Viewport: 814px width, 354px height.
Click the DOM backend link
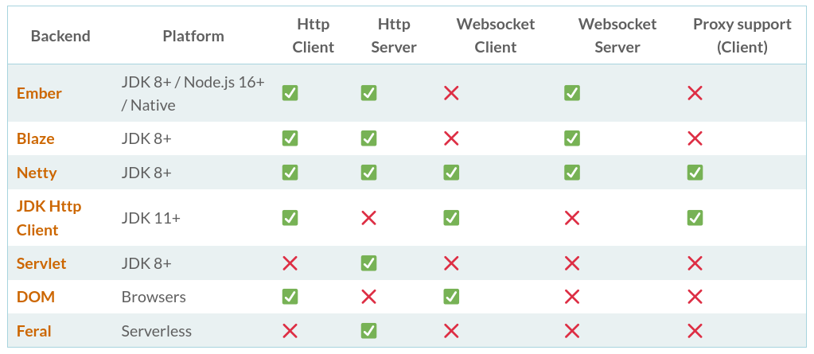35,297
